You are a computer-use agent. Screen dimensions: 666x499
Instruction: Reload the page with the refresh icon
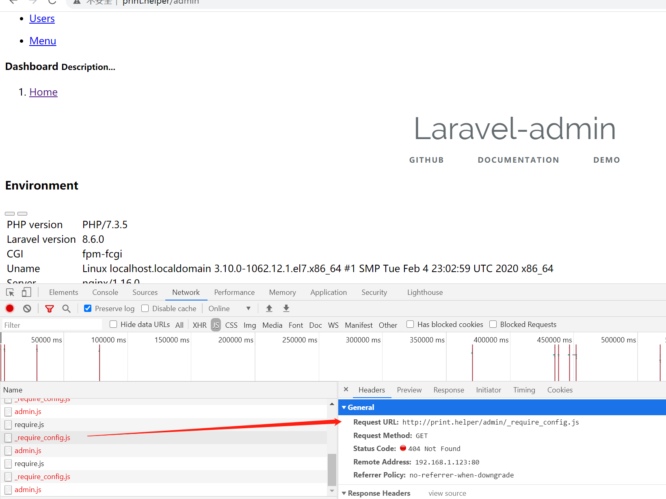[52, 2]
